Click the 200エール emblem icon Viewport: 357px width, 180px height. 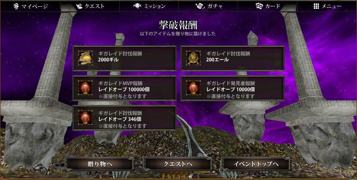point(193,58)
